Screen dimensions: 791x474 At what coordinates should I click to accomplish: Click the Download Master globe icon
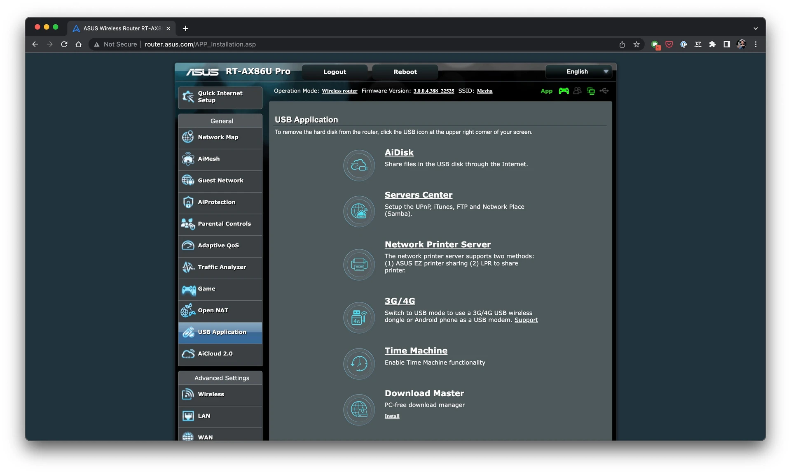pos(359,410)
